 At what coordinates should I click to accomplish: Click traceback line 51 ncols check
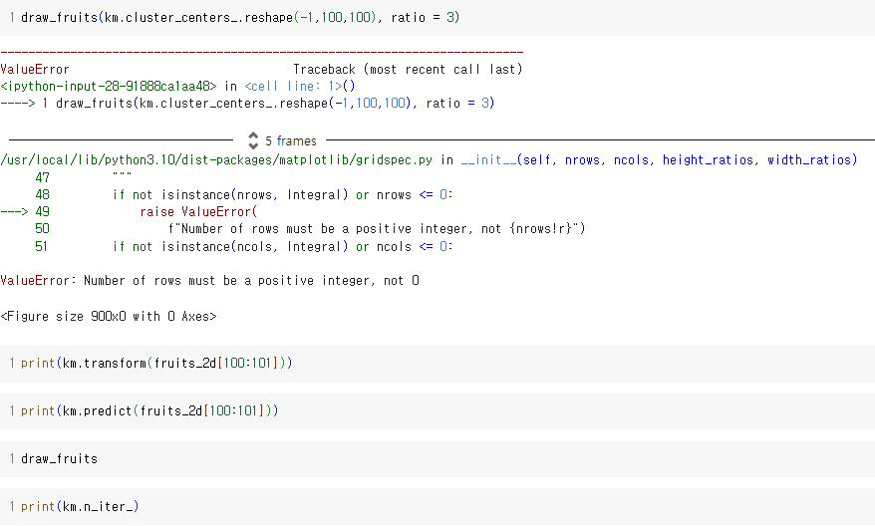(x=282, y=246)
